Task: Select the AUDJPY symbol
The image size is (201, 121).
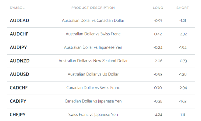Action: pyautogui.click(x=18, y=48)
